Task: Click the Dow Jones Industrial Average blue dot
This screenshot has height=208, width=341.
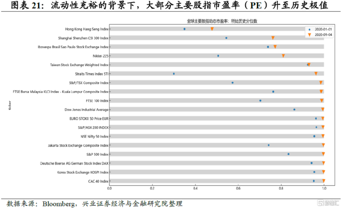Action: pyautogui.click(x=294, y=110)
